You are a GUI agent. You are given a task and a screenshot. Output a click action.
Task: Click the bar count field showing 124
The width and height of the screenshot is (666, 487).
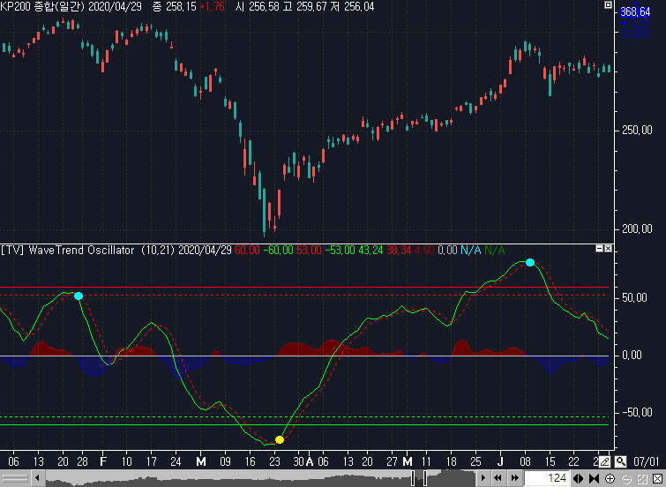coord(547,478)
